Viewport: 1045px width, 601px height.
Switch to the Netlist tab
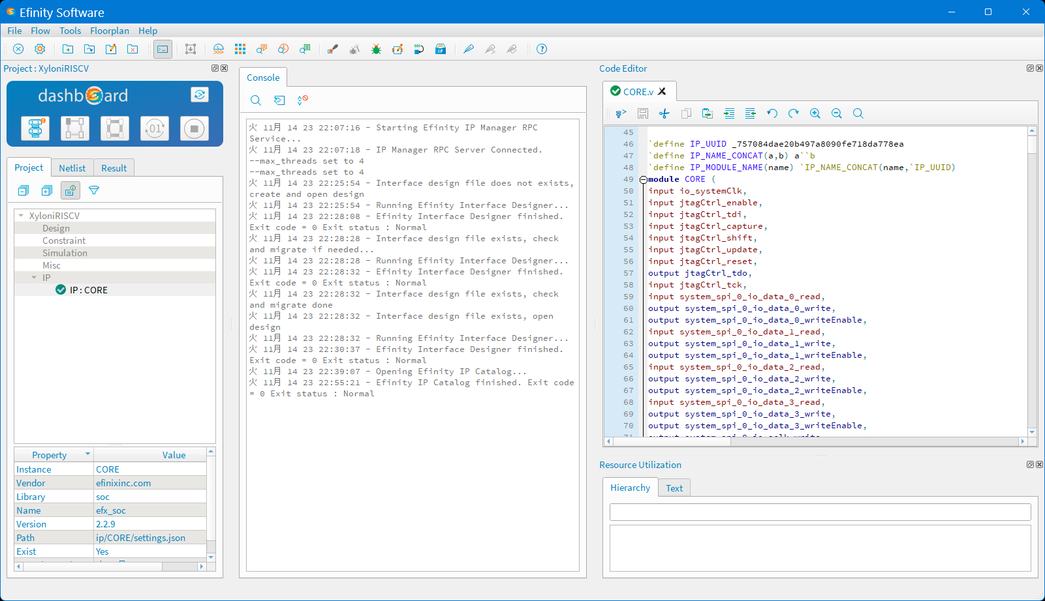click(x=72, y=168)
